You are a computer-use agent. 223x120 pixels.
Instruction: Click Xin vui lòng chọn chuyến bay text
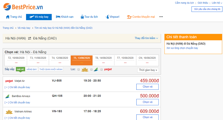182,48
